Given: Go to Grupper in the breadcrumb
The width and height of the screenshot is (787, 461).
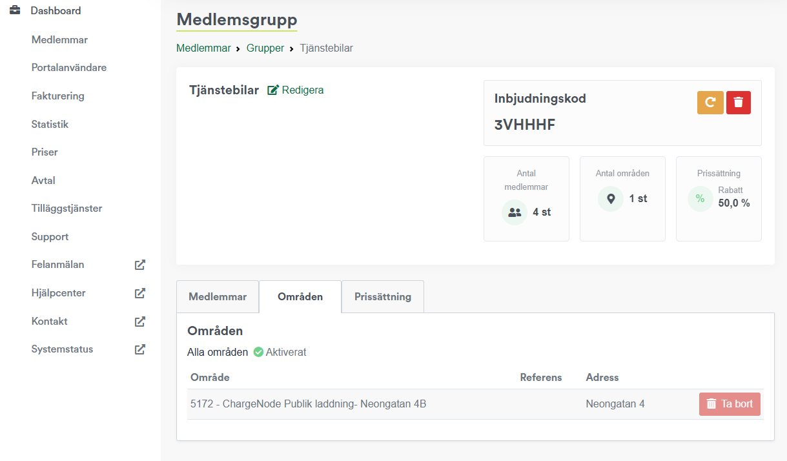Looking at the screenshot, I should [265, 48].
